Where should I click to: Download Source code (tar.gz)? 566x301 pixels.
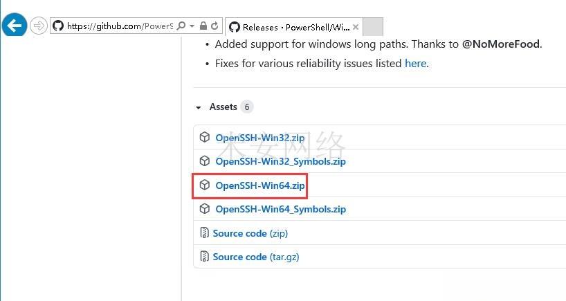256,257
